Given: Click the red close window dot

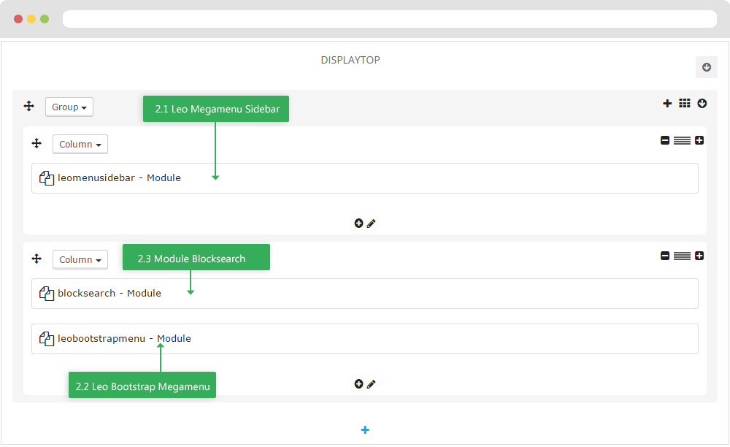Looking at the screenshot, I should pos(18,19).
